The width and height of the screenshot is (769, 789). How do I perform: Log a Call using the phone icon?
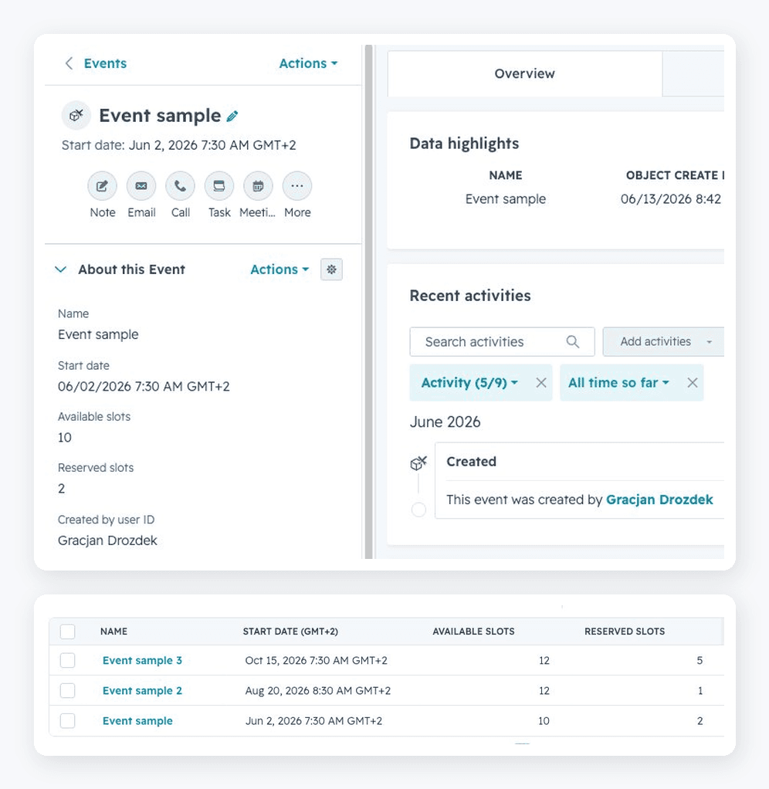click(x=180, y=186)
